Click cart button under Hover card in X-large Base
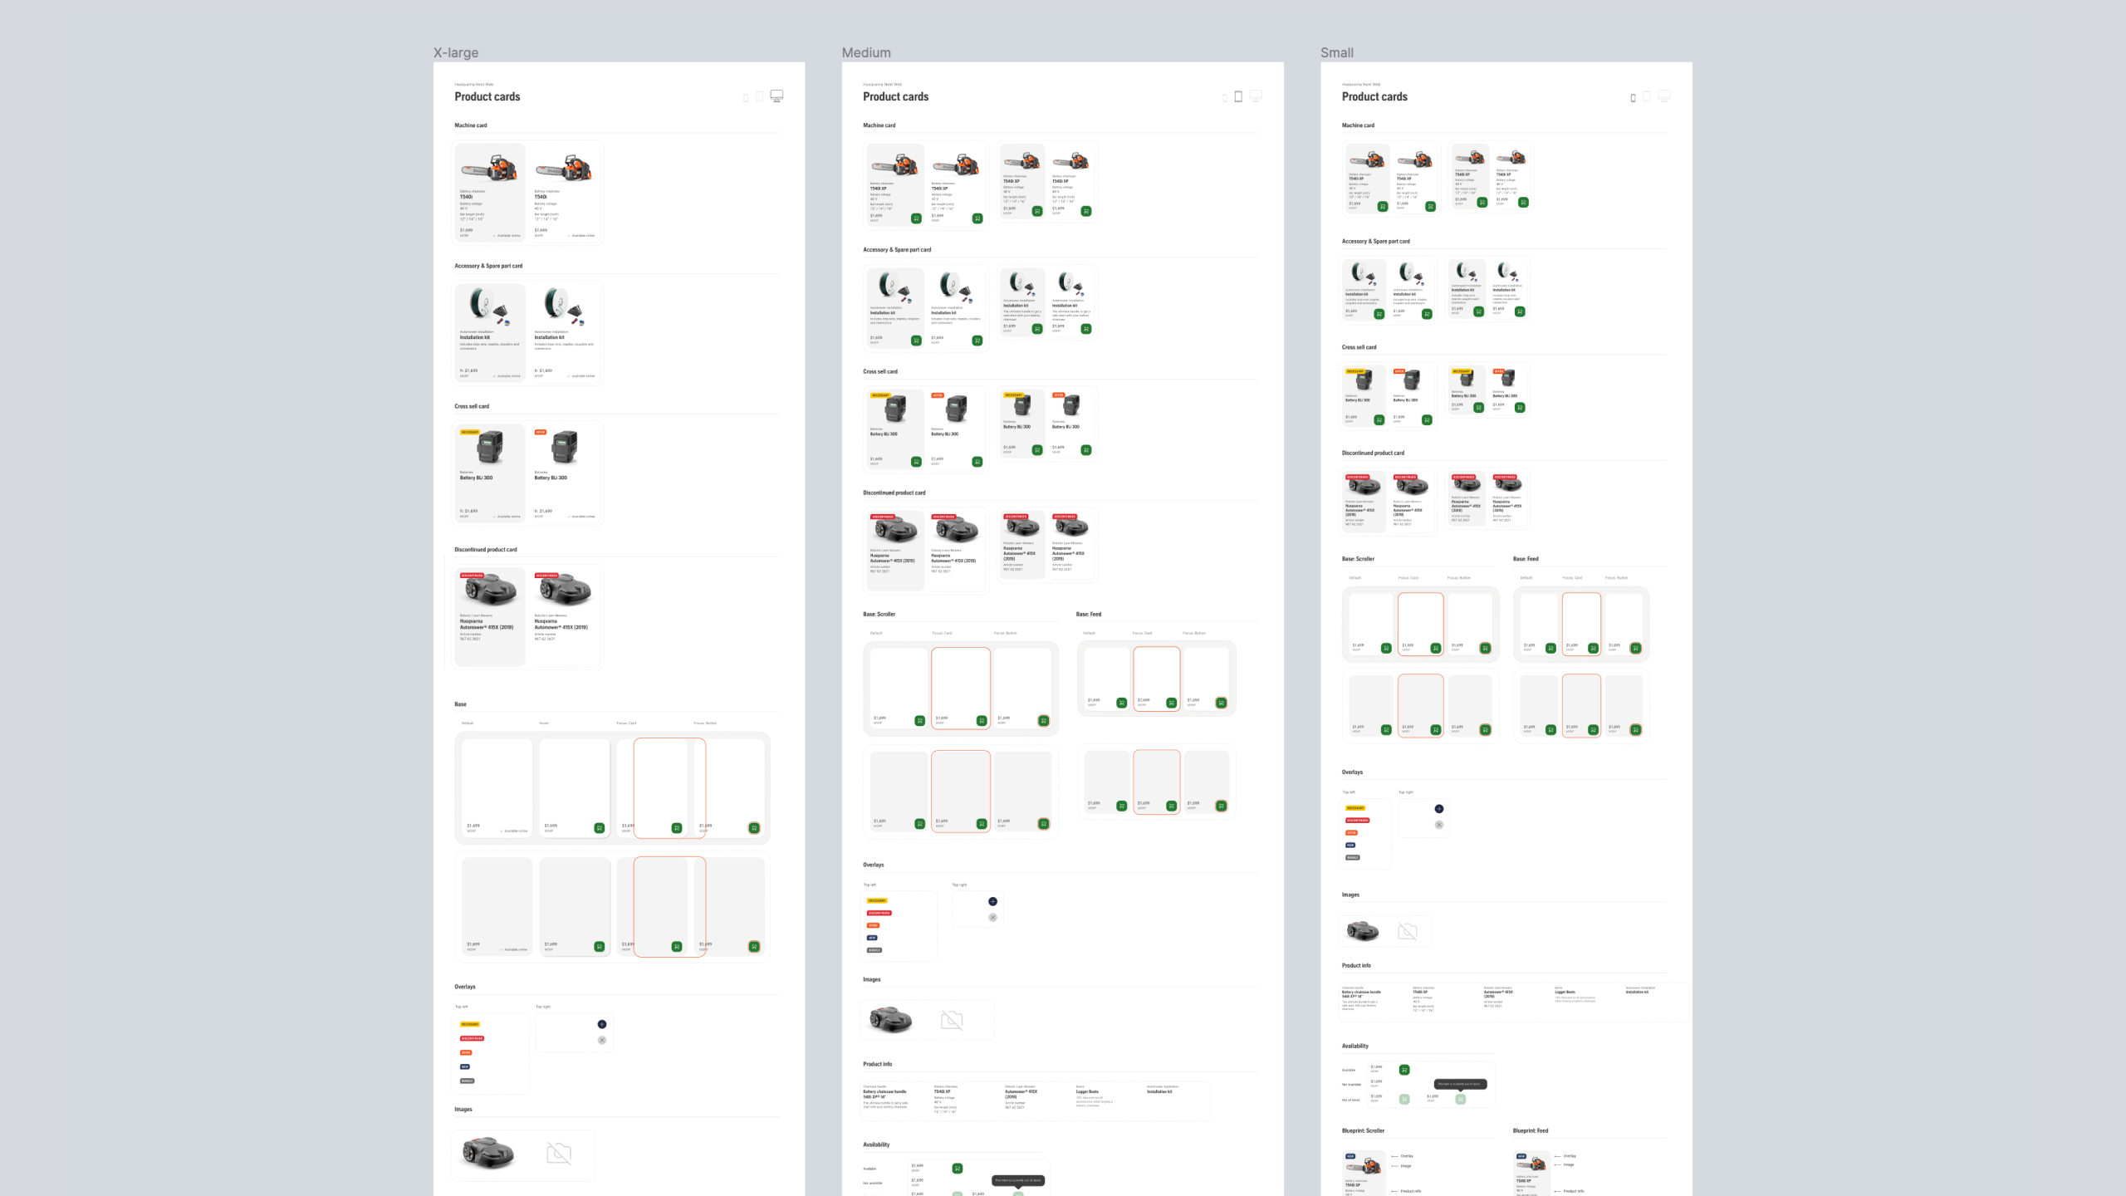 [600, 828]
